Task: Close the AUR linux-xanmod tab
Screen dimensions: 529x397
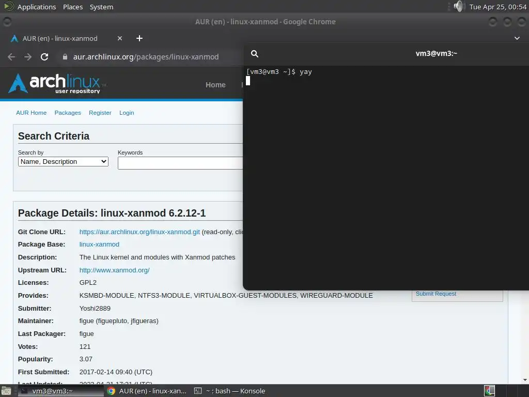Action: (119, 38)
